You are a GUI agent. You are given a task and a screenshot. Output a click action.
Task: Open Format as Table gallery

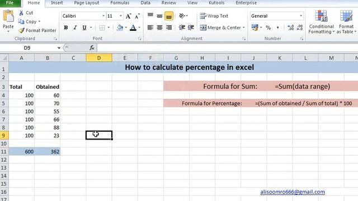(x=346, y=22)
